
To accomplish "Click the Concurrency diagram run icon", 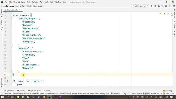I will (x=166, y=6).
